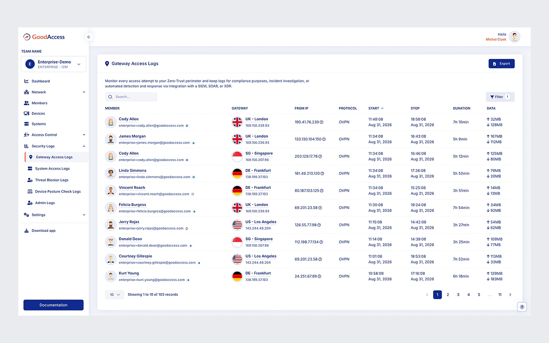Sort by the START column header
The width and height of the screenshot is (549, 343).
tap(376, 108)
